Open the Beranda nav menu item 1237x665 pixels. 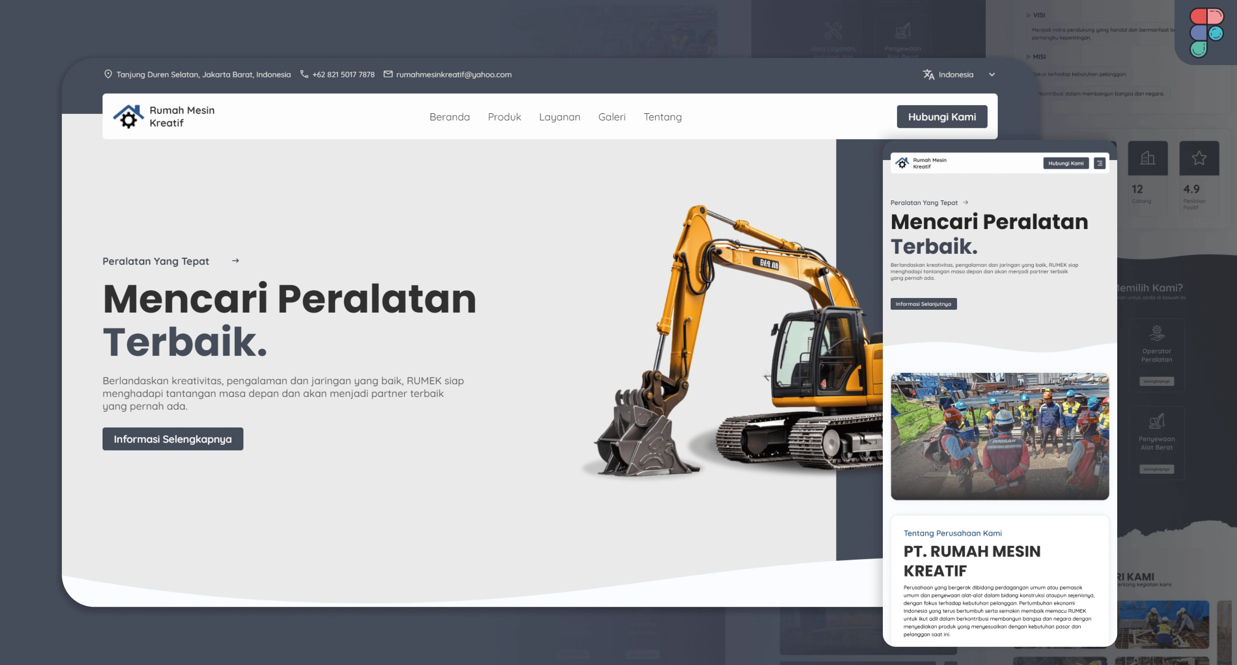click(x=450, y=116)
